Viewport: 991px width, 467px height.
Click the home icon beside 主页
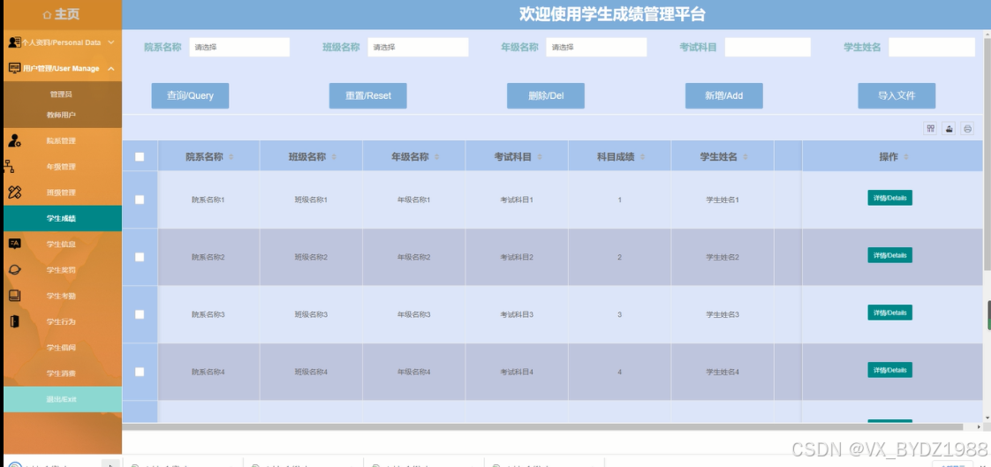click(x=47, y=15)
